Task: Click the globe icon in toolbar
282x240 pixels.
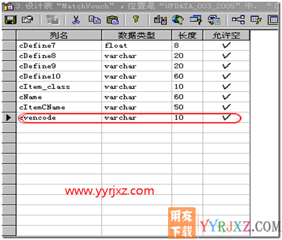Action: point(178,20)
